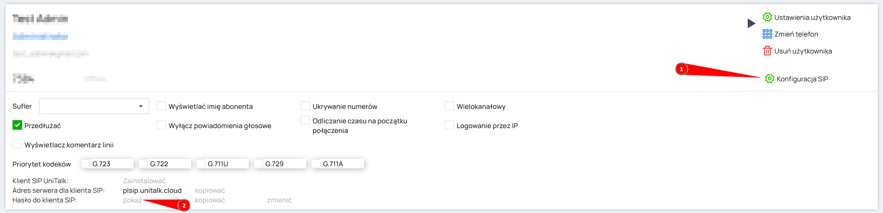Select the G.729 codec option
The image size is (883, 213).
tap(258, 164)
